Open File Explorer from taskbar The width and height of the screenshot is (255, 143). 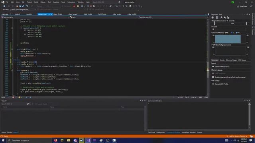pyautogui.click(x=69, y=140)
